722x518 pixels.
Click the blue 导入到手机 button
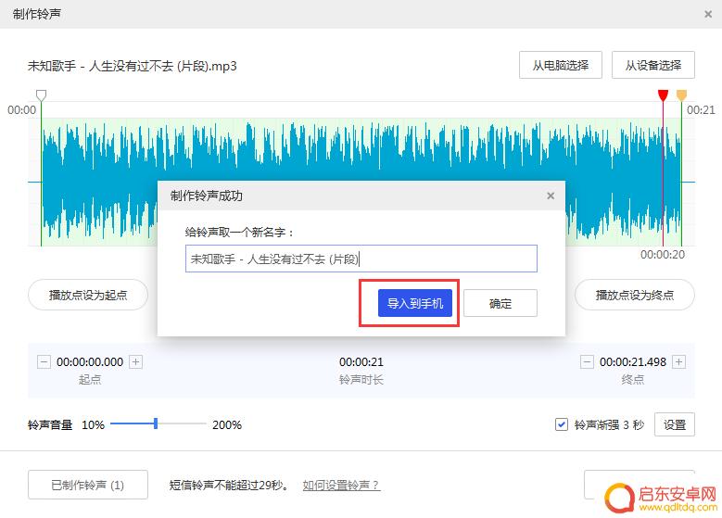tap(414, 303)
